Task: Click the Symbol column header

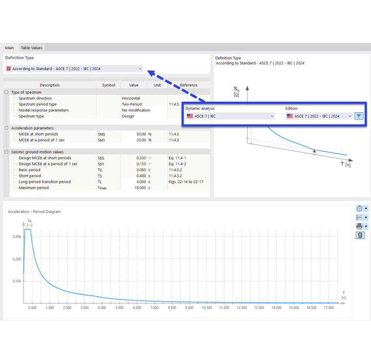Action: 108,85
